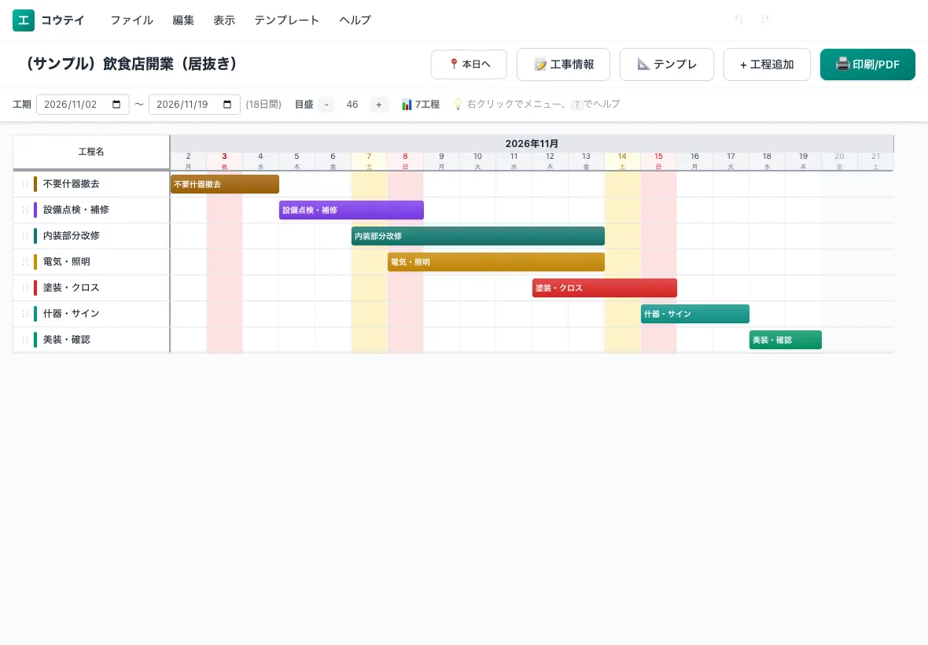Click the Sunday date 15 header
The image size is (928, 645).
(x=659, y=161)
